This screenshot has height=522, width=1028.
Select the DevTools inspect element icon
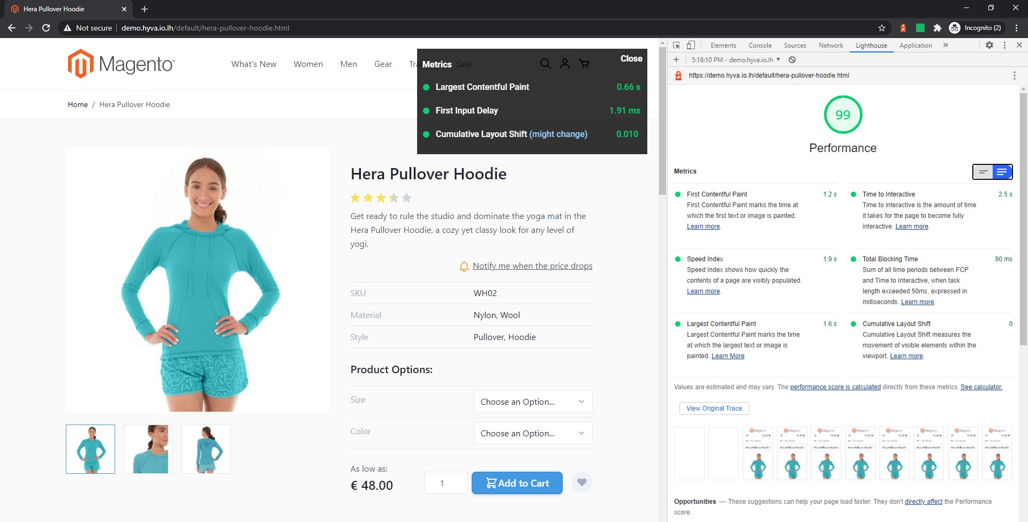point(677,46)
